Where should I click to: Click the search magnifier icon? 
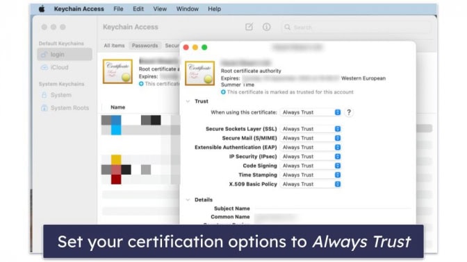pos(287,27)
